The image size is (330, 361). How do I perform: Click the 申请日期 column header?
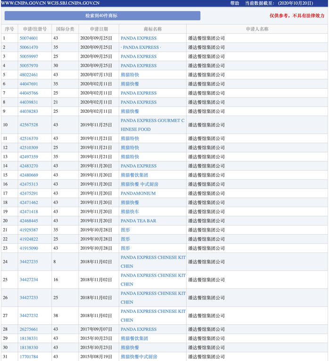point(99,29)
